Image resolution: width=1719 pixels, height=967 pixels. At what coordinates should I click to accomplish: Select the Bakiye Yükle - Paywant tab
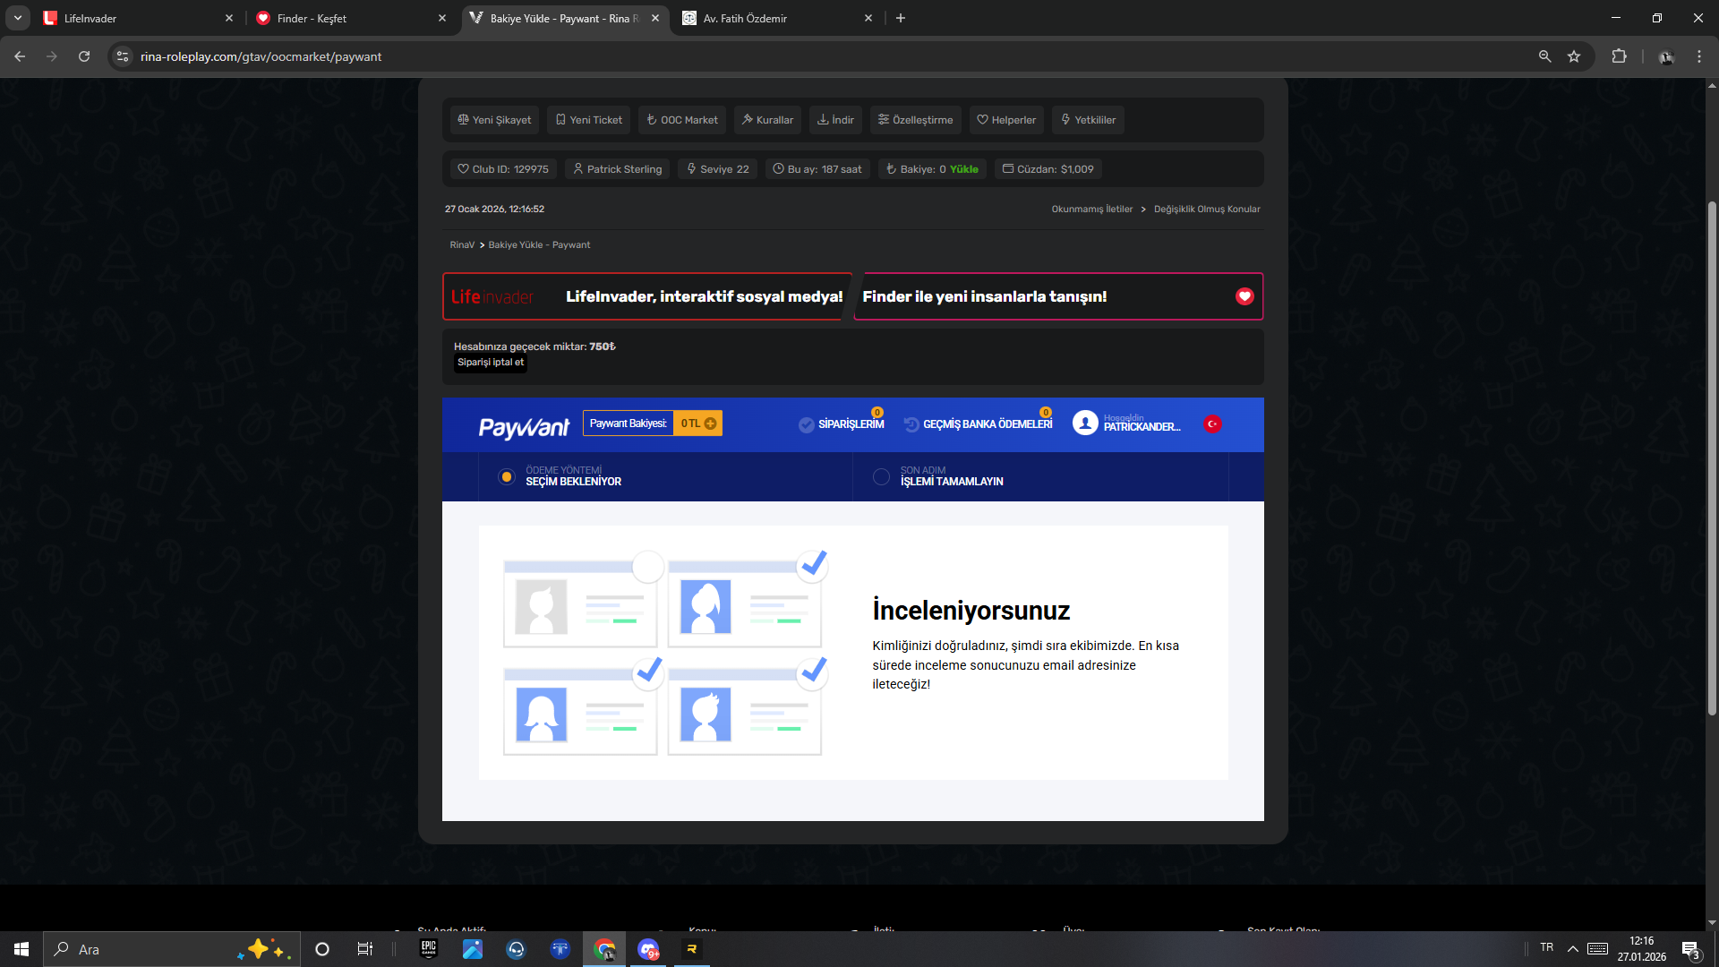pos(565,18)
